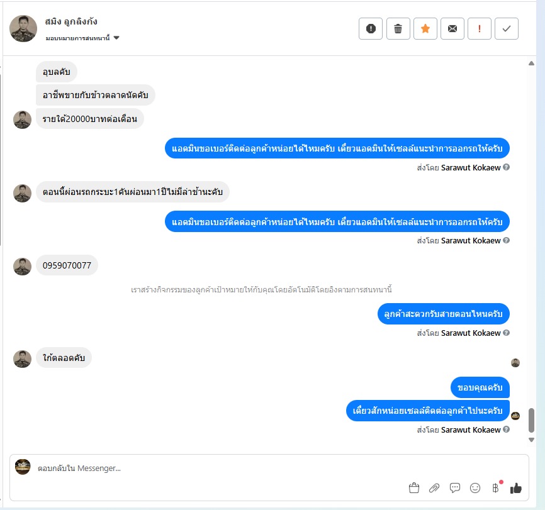Open the emoji picker smiley icon
This screenshot has height=510, width=545.
pos(475,488)
